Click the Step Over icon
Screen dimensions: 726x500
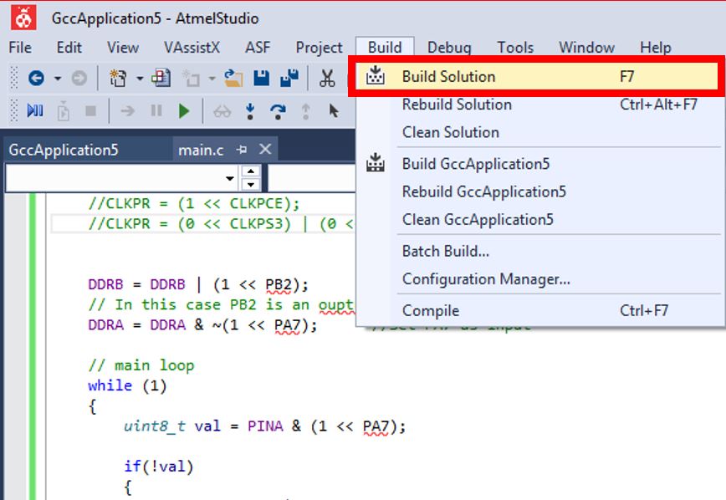278,111
